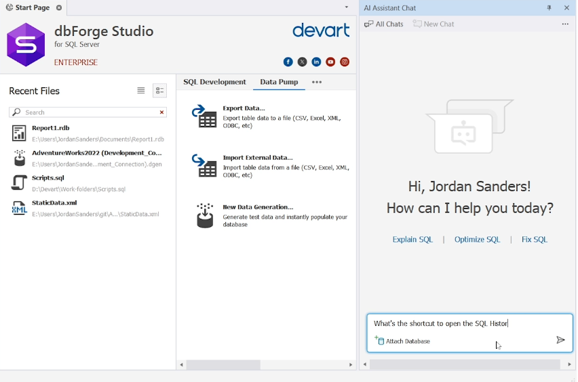Click the Attach Database icon
This screenshot has width=578, height=382.
pos(379,340)
